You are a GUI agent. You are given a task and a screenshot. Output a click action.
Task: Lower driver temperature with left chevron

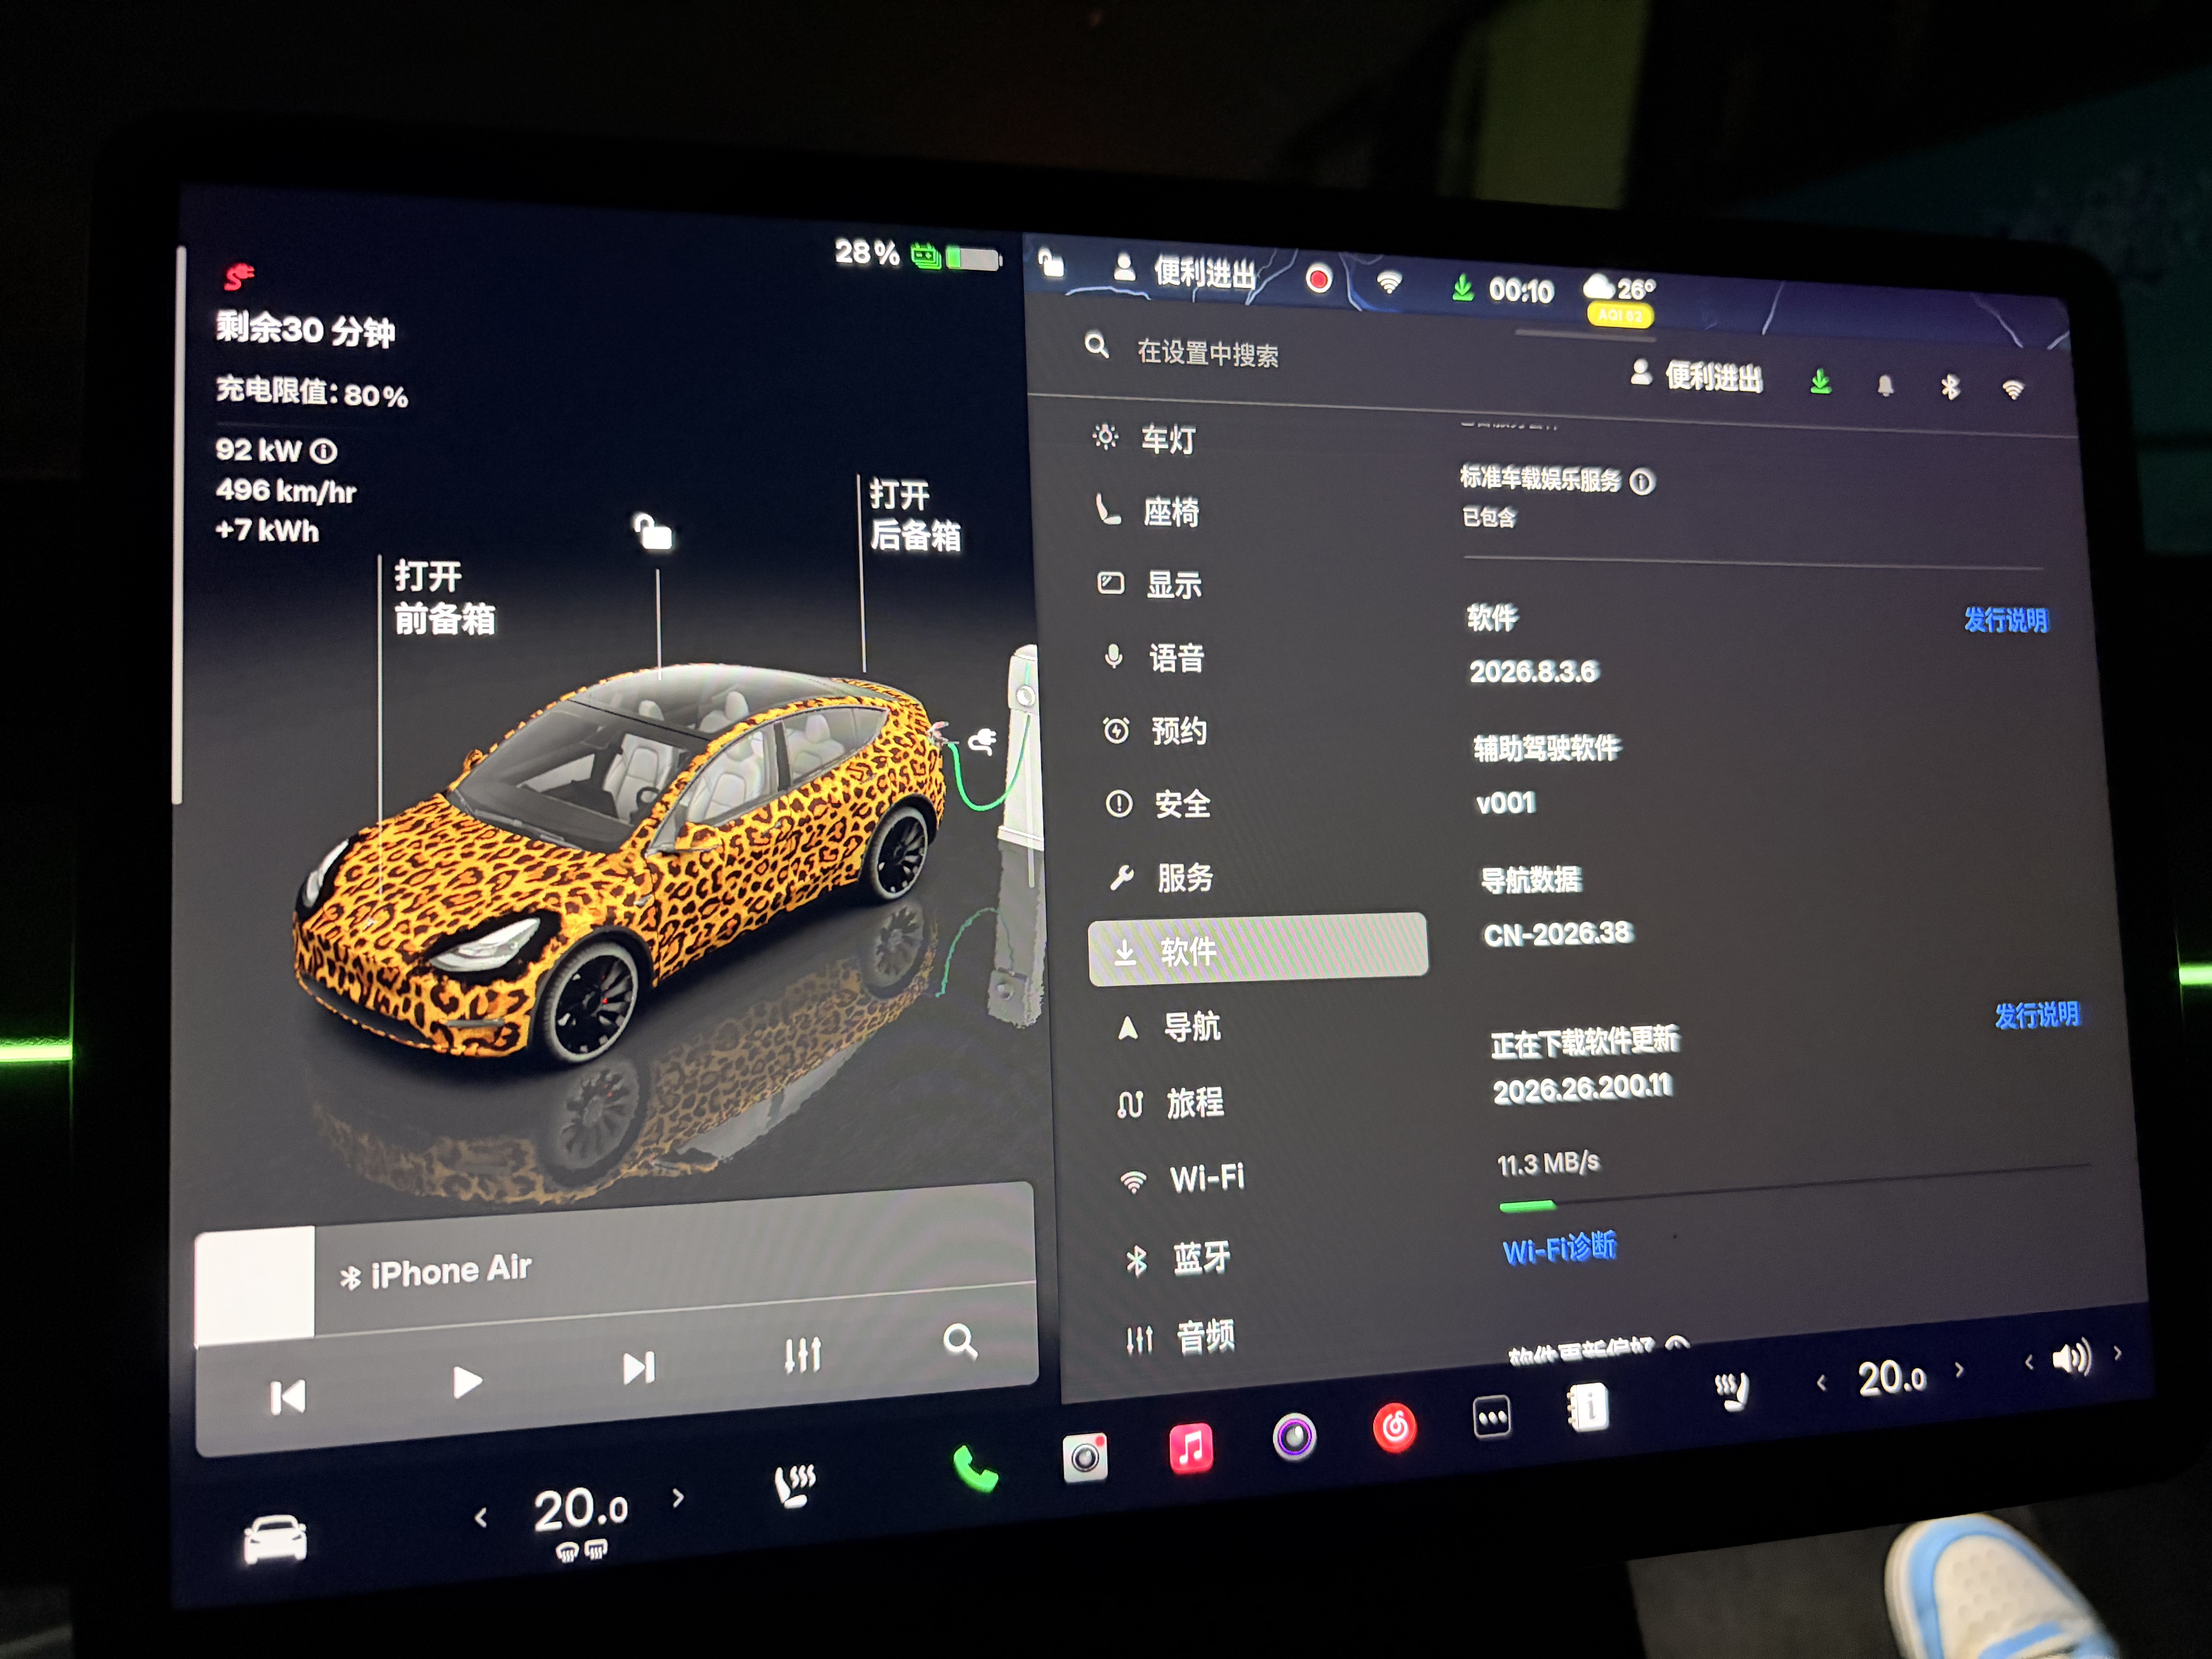pyautogui.click(x=481, y=1518)
